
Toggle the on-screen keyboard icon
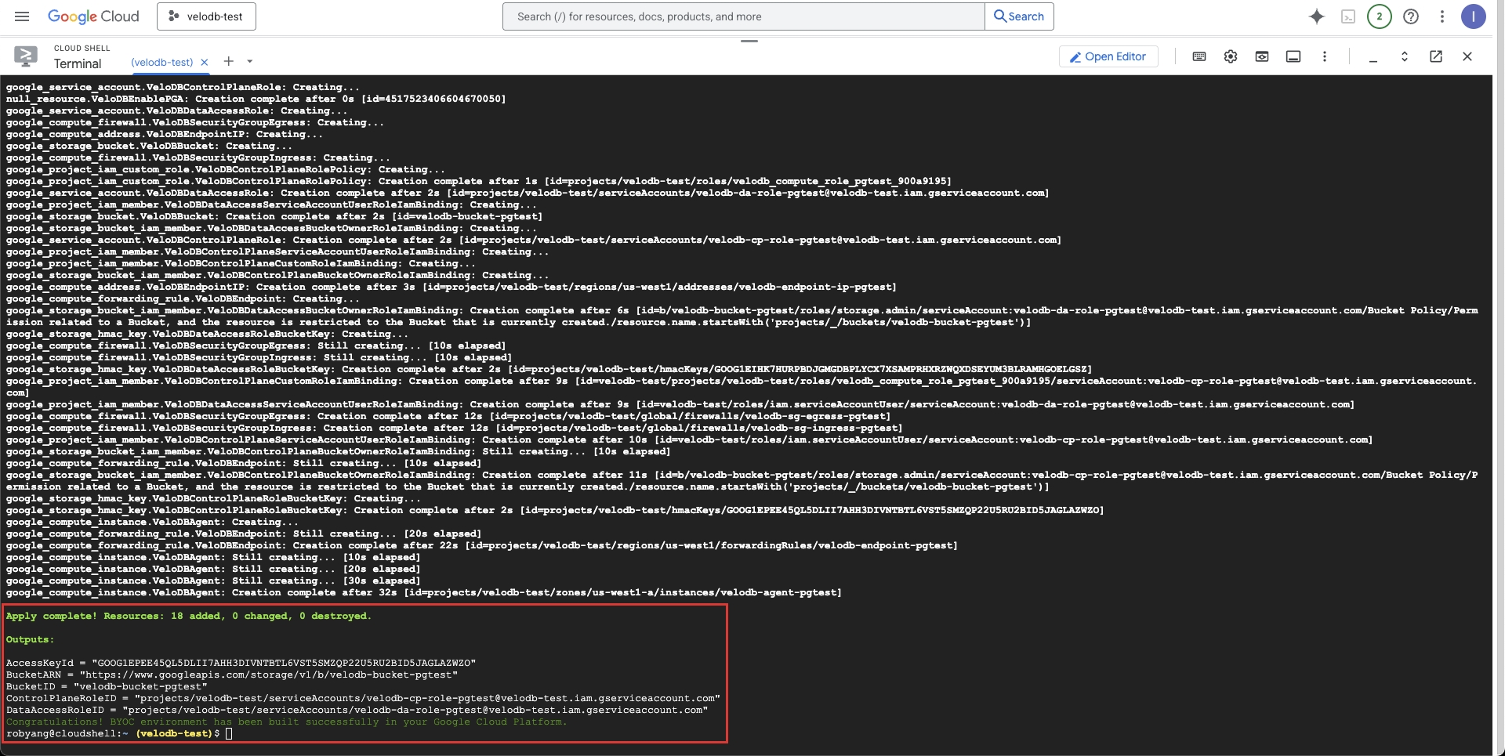(1199, 56)
